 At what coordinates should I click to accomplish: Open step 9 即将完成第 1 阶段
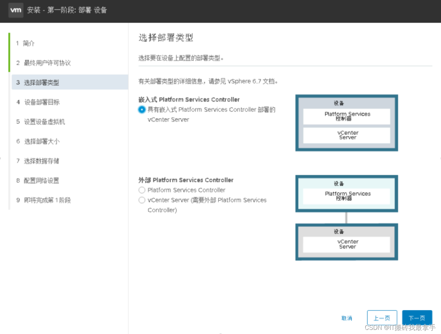[x=43, y=200]
